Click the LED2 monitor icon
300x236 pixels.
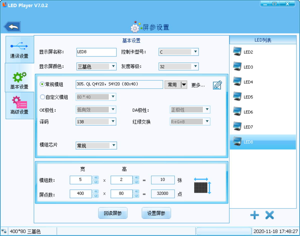pos(237,51)
